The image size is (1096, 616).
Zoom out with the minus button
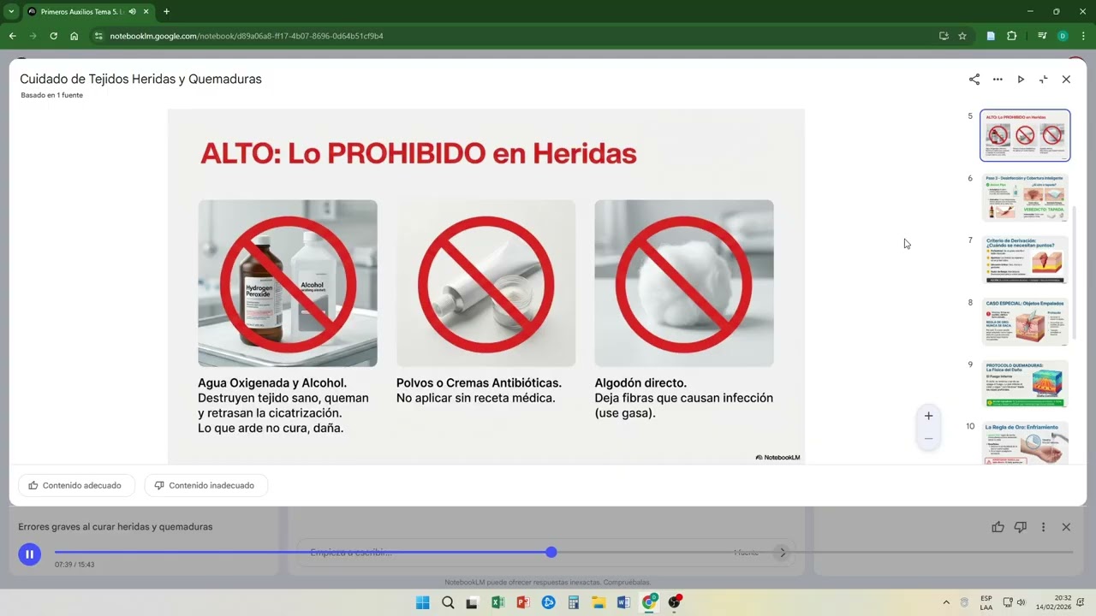[x=928, y=438]
